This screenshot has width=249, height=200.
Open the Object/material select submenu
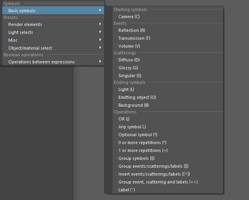53,48
